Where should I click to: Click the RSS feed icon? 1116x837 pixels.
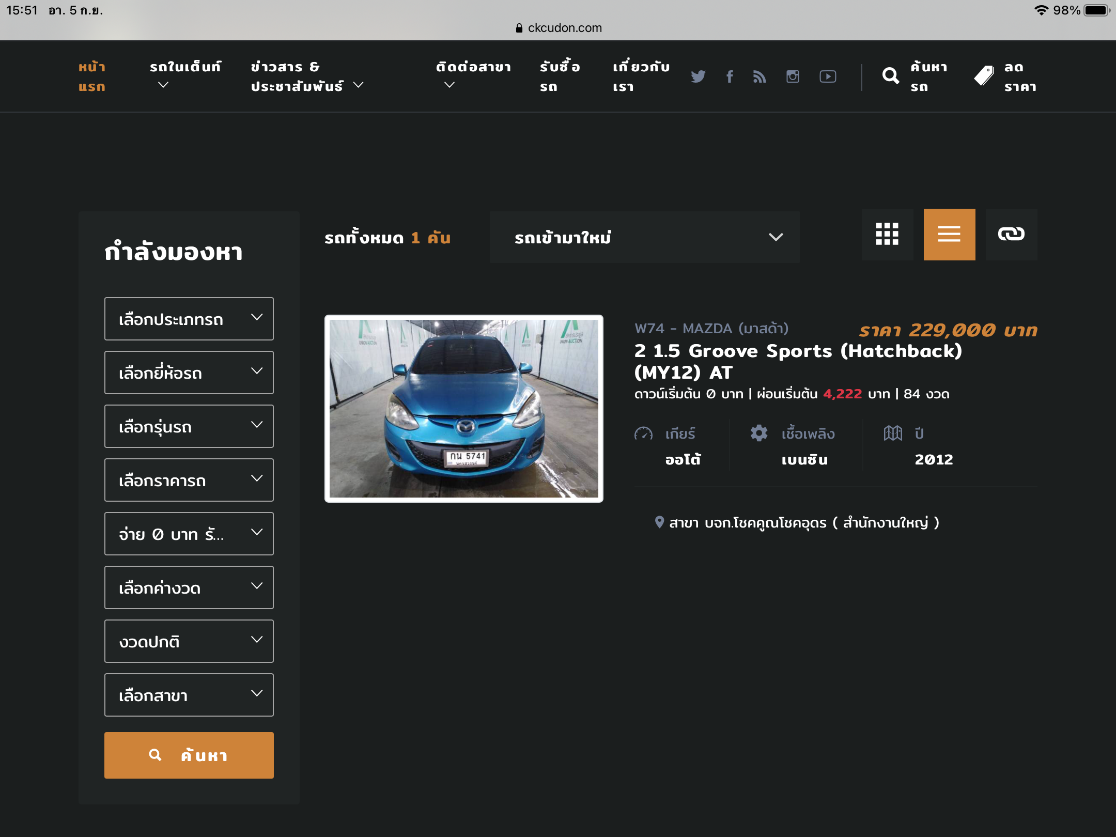760,76
